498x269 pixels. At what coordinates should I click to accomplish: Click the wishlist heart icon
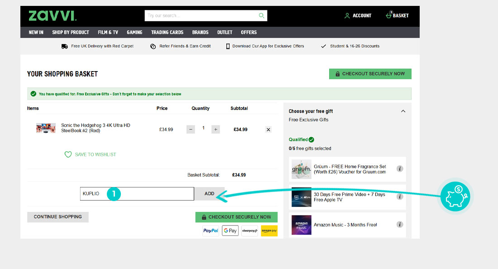(68, 154)
